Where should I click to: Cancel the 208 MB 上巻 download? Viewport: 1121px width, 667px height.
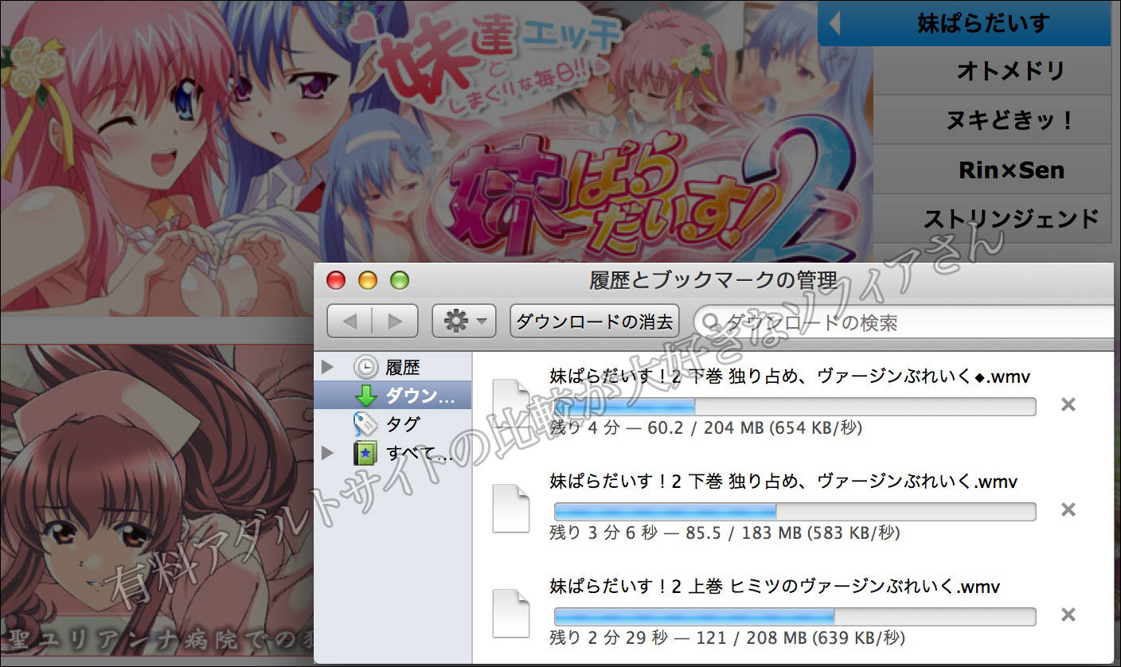[1068, 614]
